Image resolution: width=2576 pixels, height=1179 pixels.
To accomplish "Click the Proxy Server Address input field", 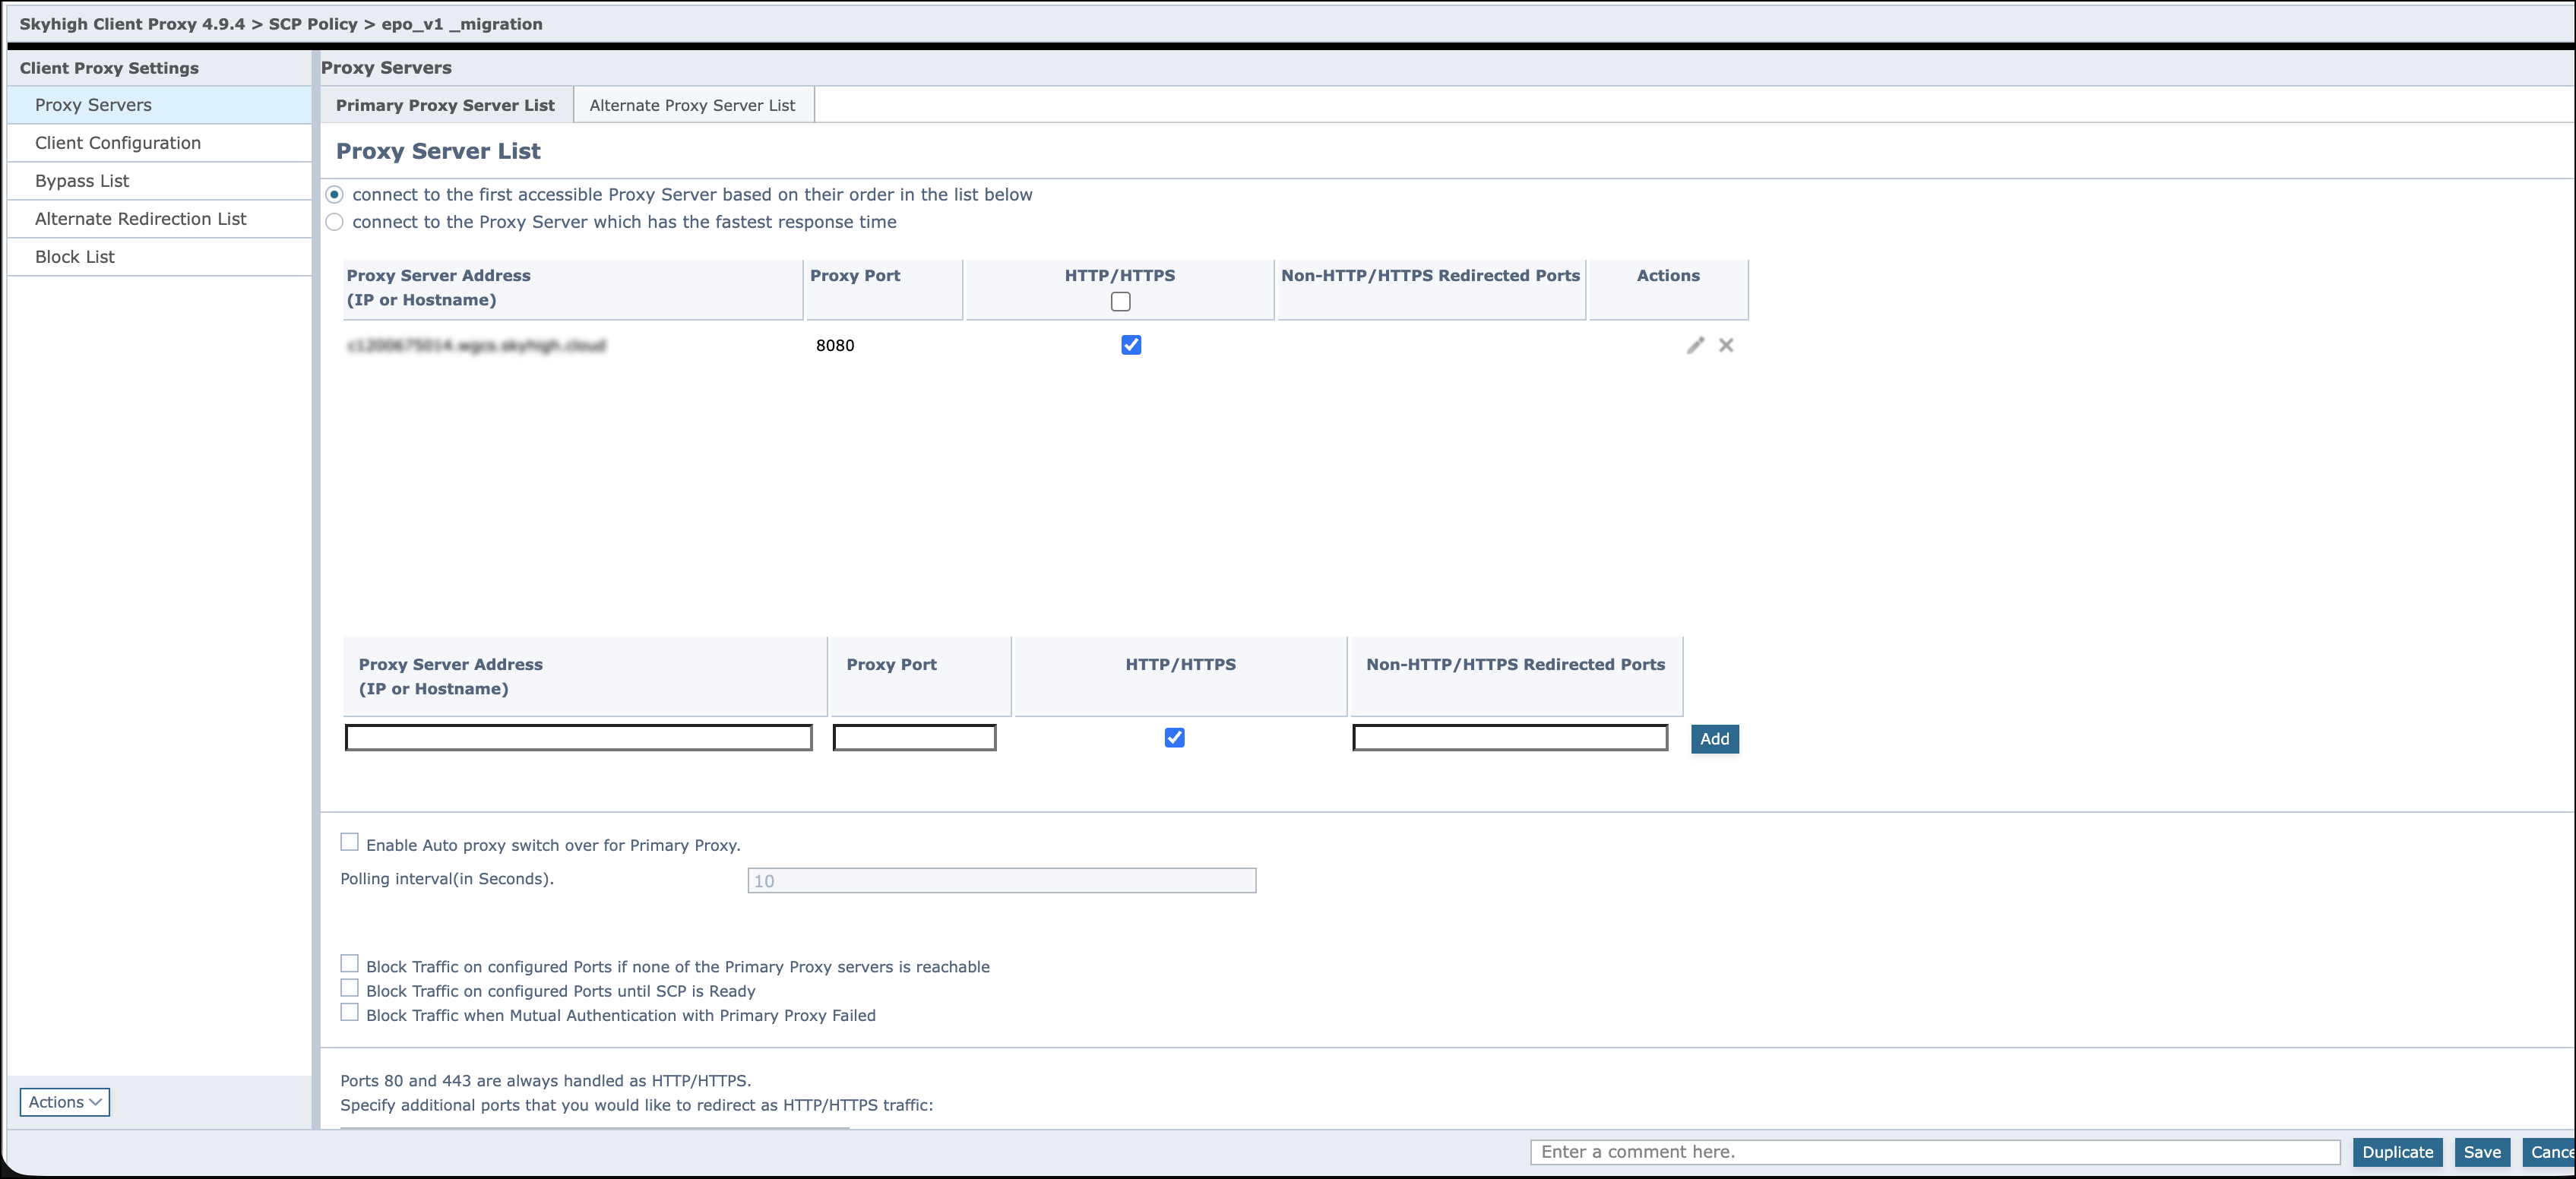I will [x=578, y=738].
